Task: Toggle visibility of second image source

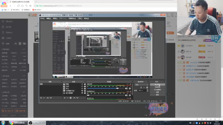Action: tap(82, 86)
